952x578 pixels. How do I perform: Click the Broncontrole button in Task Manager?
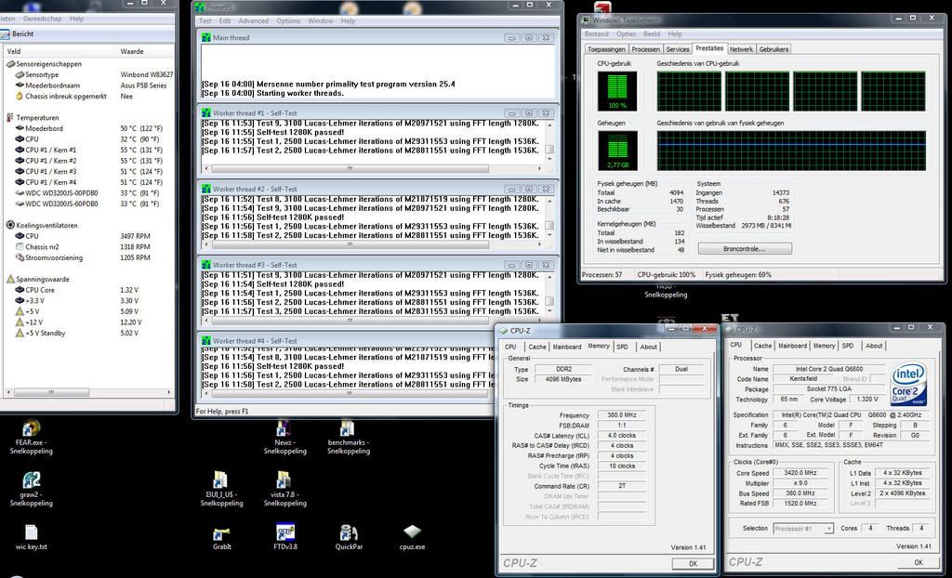pyautogui.click(x=745, y=249)
